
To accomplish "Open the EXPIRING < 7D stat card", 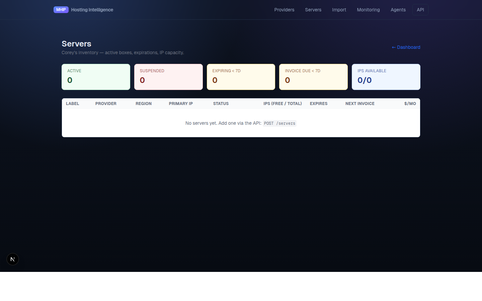I will point(241,77).
